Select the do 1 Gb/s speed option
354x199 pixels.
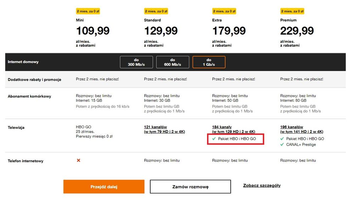tap(209, 62)
